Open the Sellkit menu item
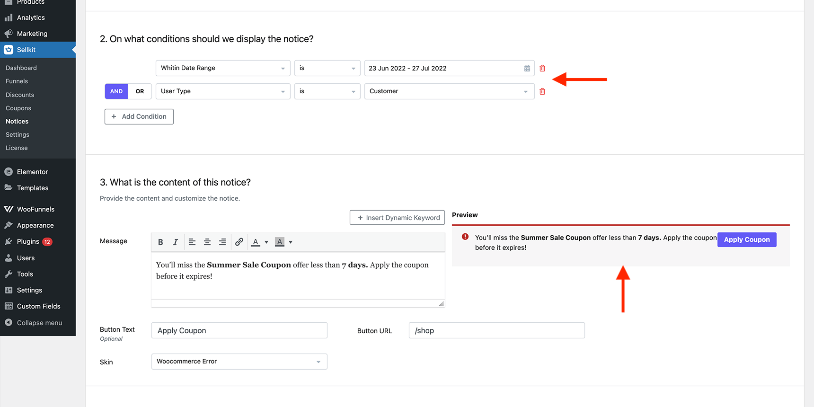The width and height of the screenshot is (814, 407). point(38,50)
